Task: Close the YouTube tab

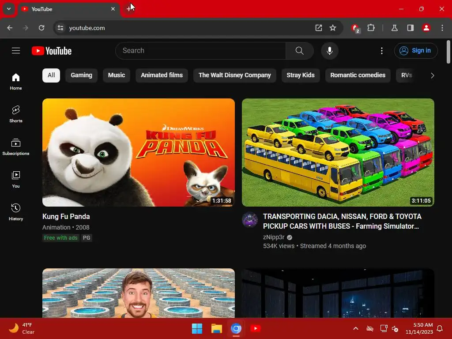Action: pyautogui.click(x=113, y=9)
